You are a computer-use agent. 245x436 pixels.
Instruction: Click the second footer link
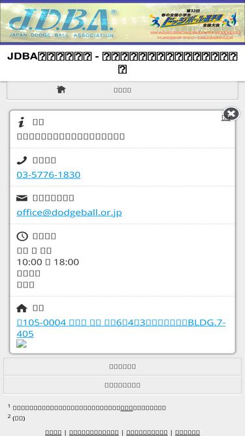(94, 432)
